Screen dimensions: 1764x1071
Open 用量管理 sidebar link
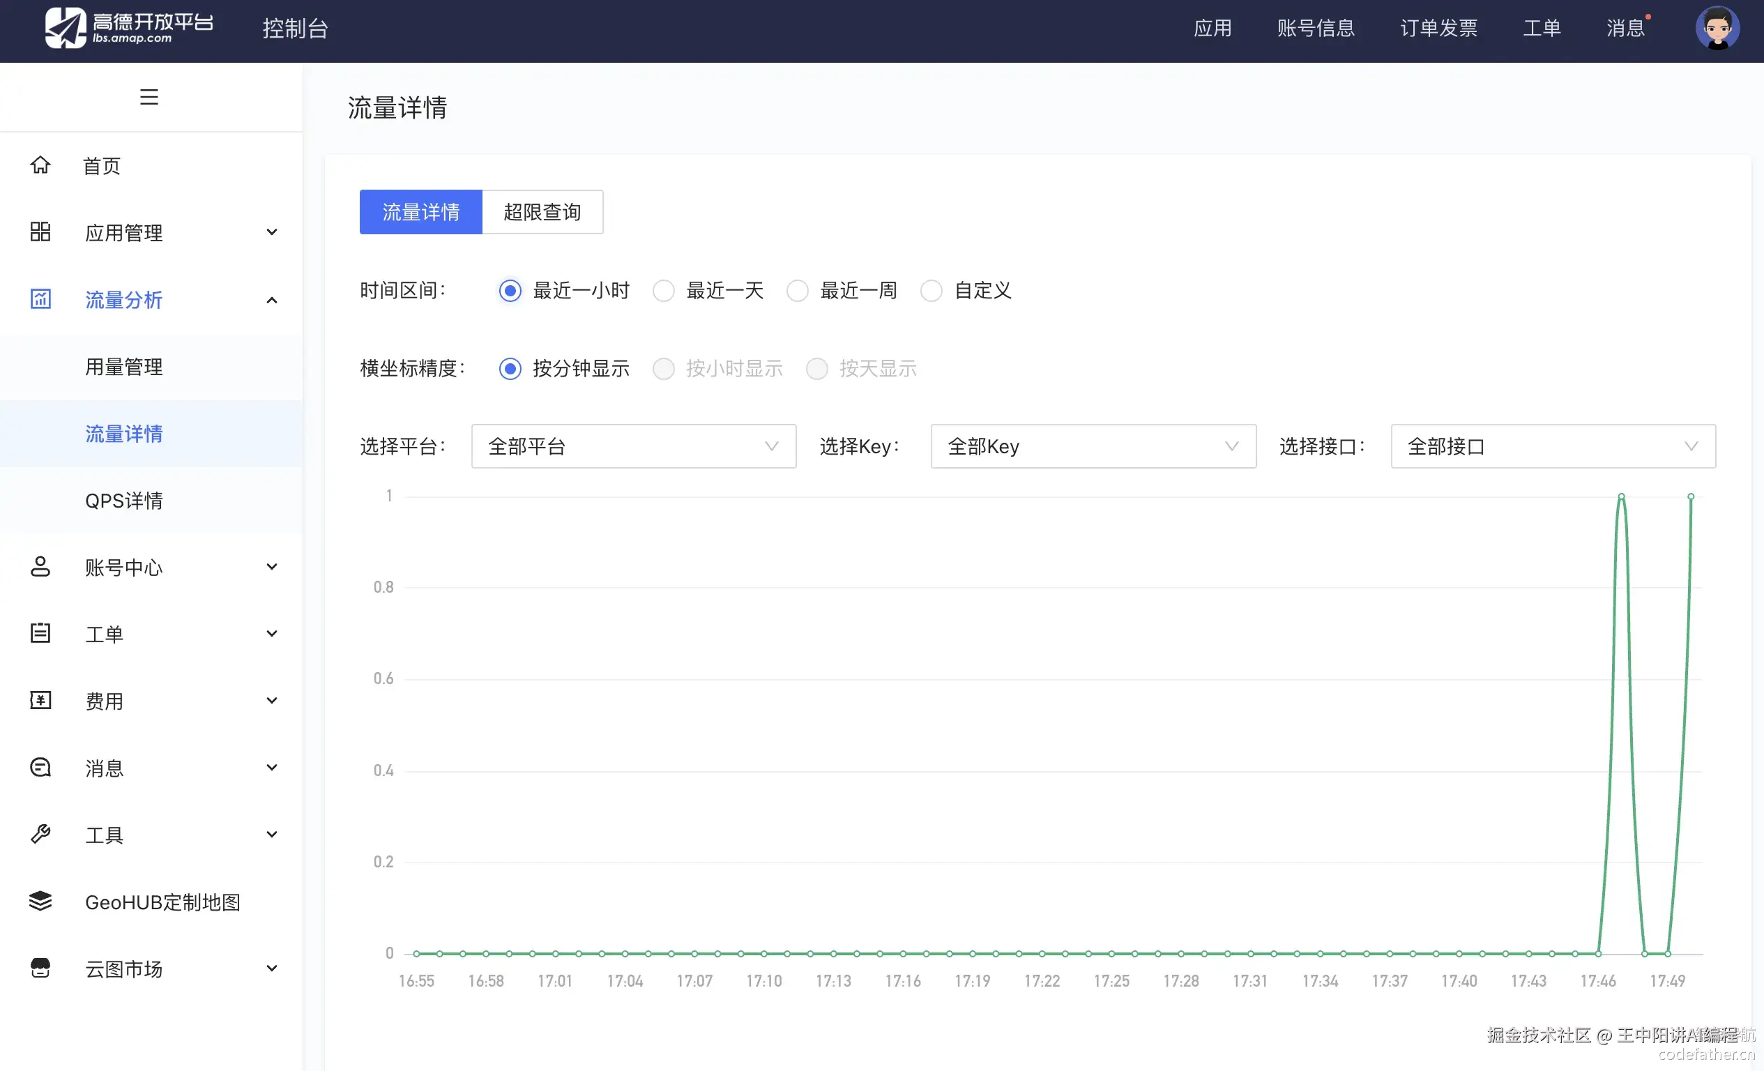click(x=124, y=367)
